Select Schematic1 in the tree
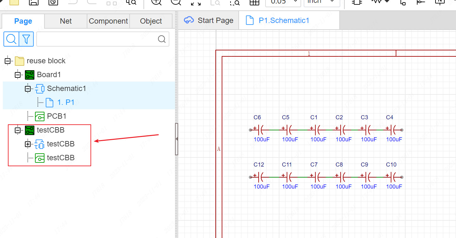This screenshot has height=238, width=456. click(x=67, y=88)
